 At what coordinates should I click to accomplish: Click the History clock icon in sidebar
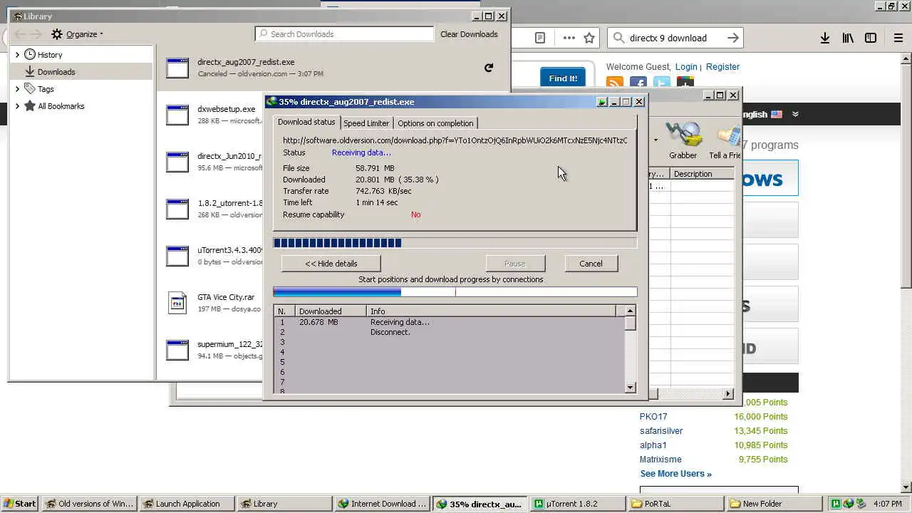click(x=30, y=54)
